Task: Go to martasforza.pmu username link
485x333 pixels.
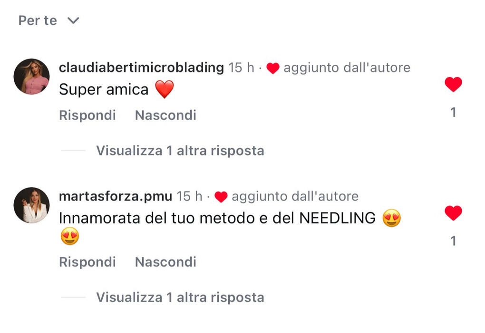Action: click(116, 196)
